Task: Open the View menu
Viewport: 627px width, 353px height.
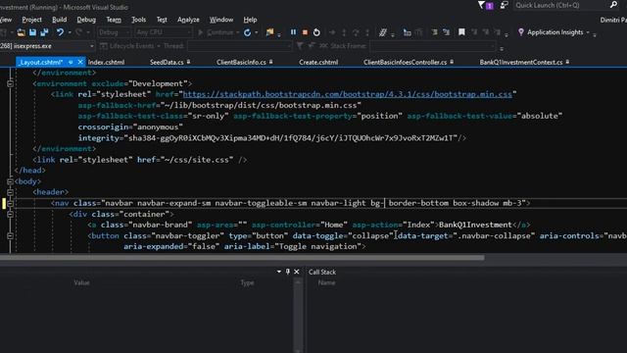Action: coord(6,20)
